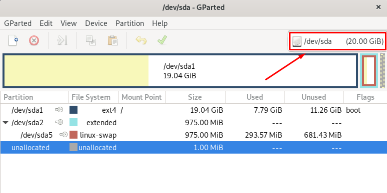This screenshot has width=387, height=193.
Task: Click the New partition toolbar icon
Action: (x=13, y=40)
